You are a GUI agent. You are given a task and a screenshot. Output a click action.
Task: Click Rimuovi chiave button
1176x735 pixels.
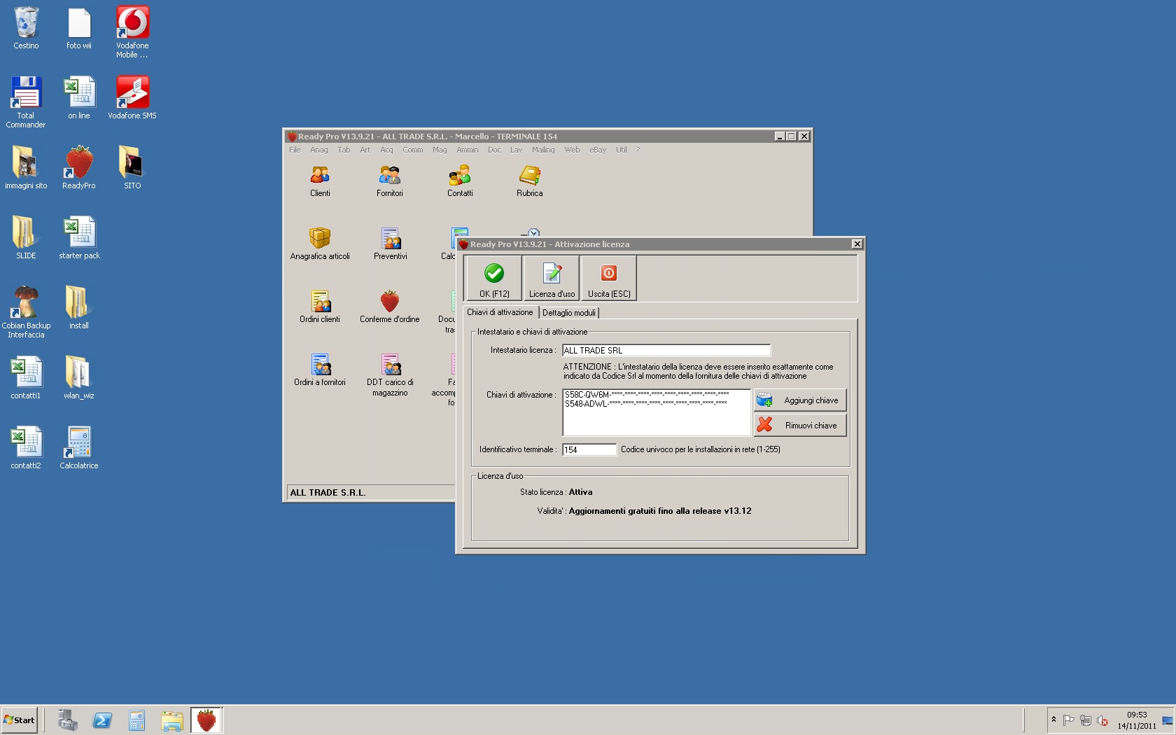(800, 426)
